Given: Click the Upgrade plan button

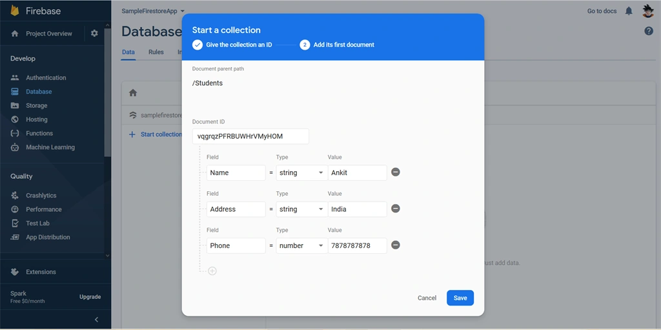Looking at the screenshot, I should coord(90,297).
